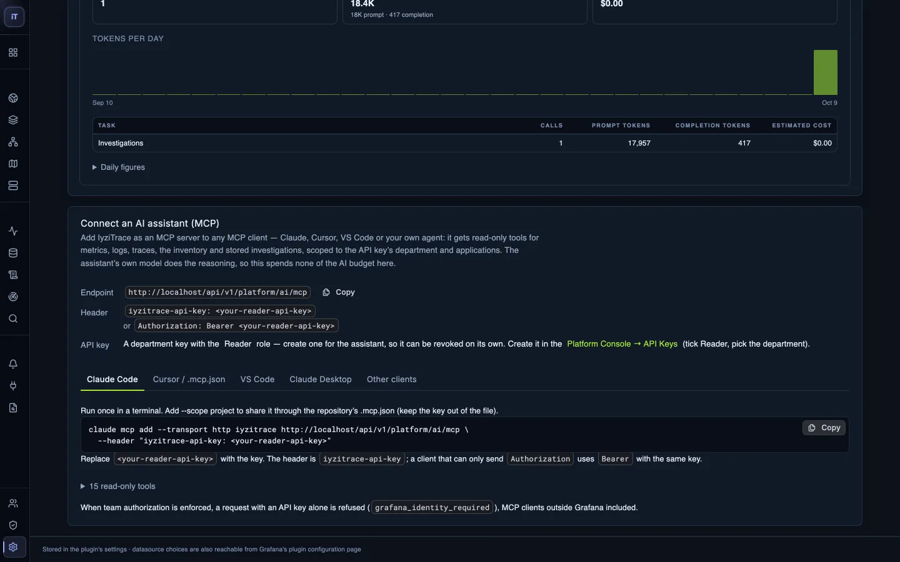Click the Authorization: Bearer header code
The width and height of the screenshot is (900, 562).
tap(236, 326)
